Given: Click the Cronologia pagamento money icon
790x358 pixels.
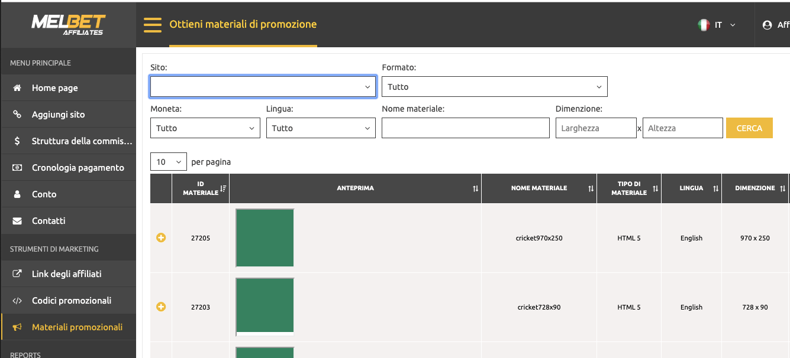Looking at the screenshot, I should coord(17,168).
